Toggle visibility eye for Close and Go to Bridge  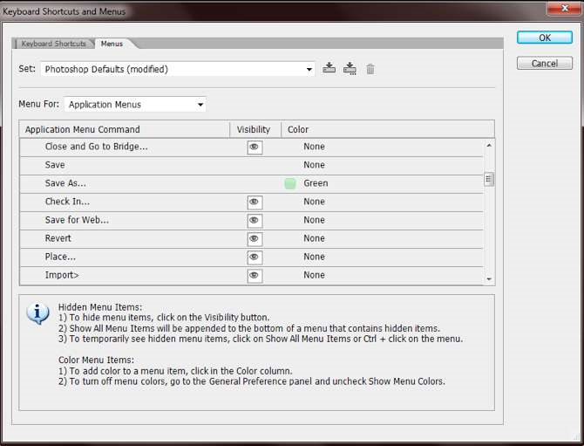255,148
